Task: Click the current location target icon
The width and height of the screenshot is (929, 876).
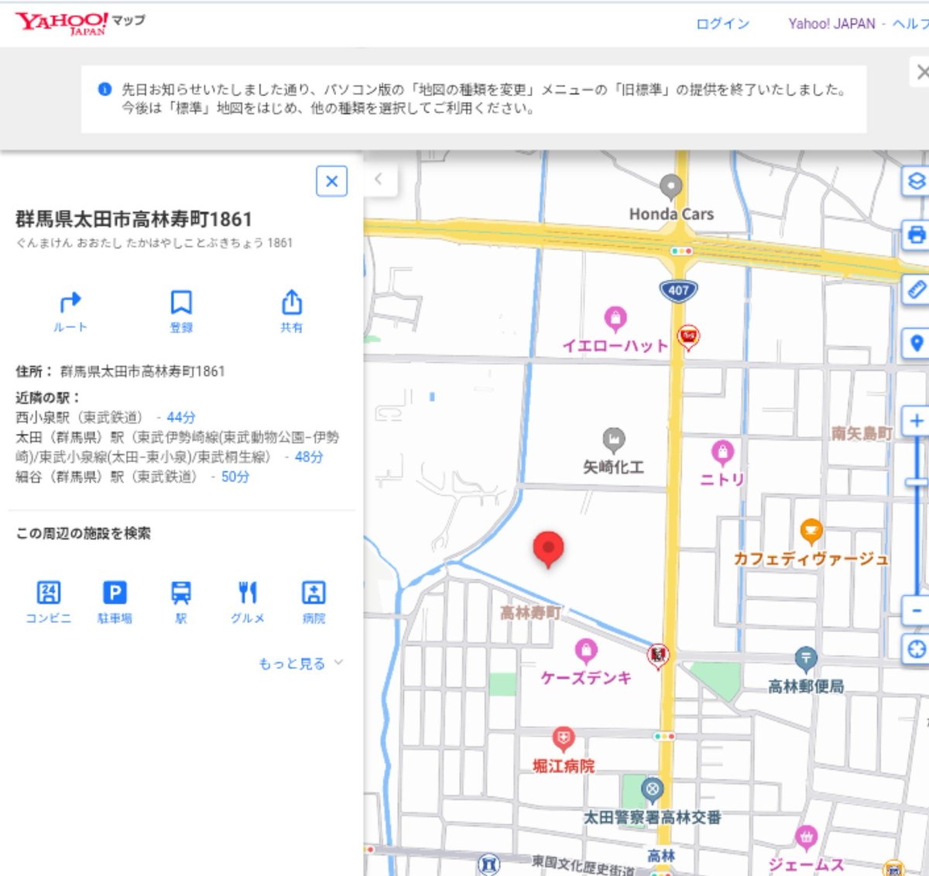Action: point(916,648)
